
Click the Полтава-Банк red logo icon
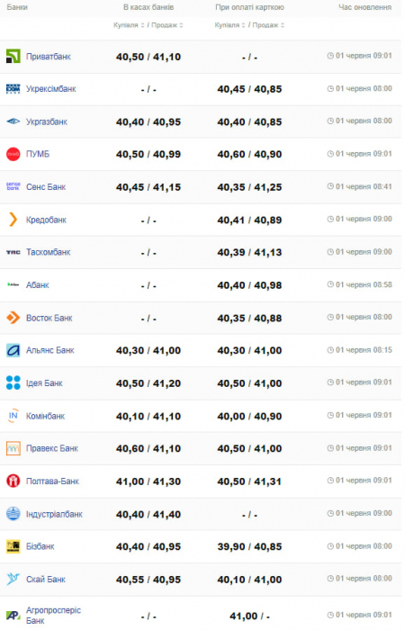(x=13, y=481)
